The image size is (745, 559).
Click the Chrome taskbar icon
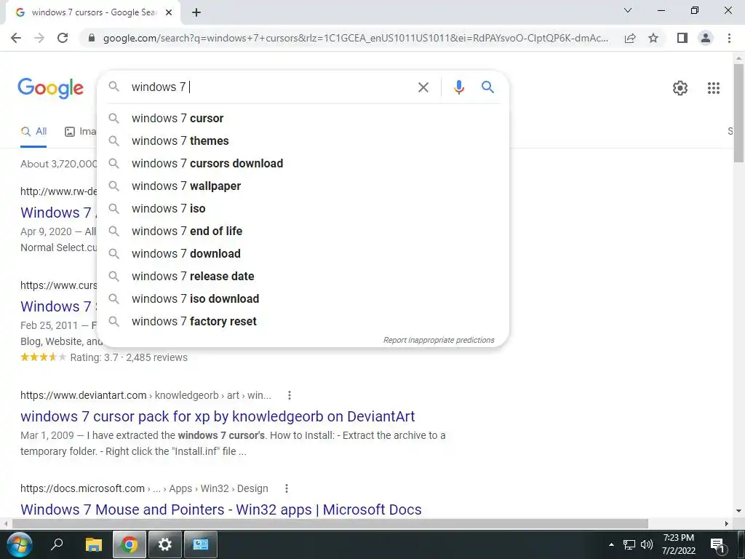point(129,544)
